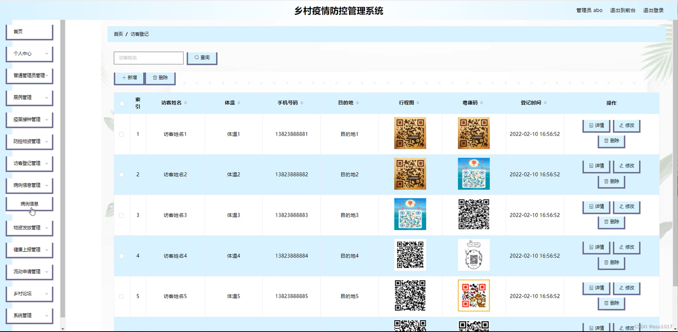Viewport: 678px width, 332px height.
Task: Check the box for row 访客姓名3
Action: [122, 215]
